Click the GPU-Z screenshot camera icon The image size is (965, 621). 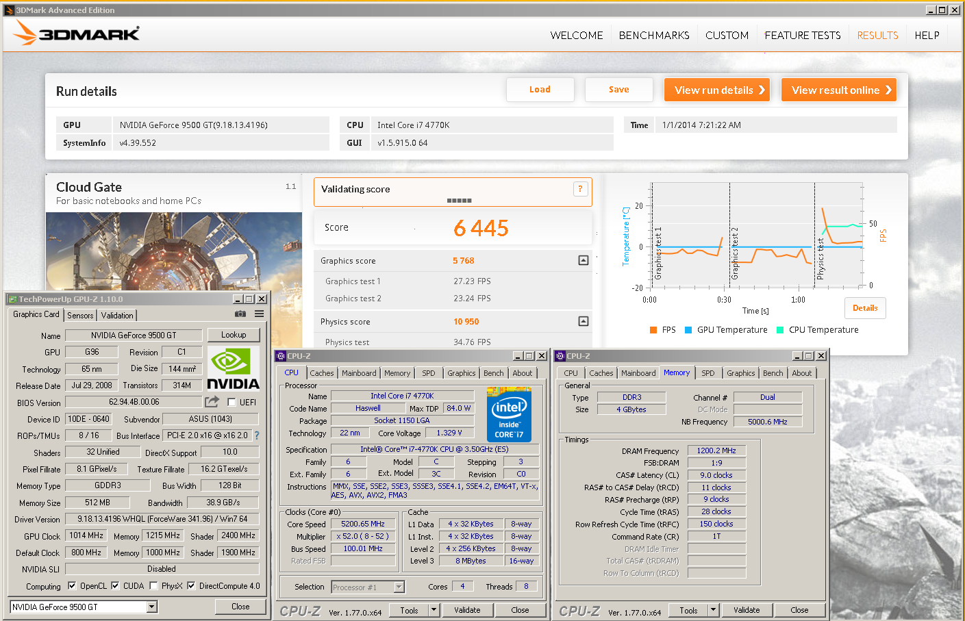click(x=240, y=314)
